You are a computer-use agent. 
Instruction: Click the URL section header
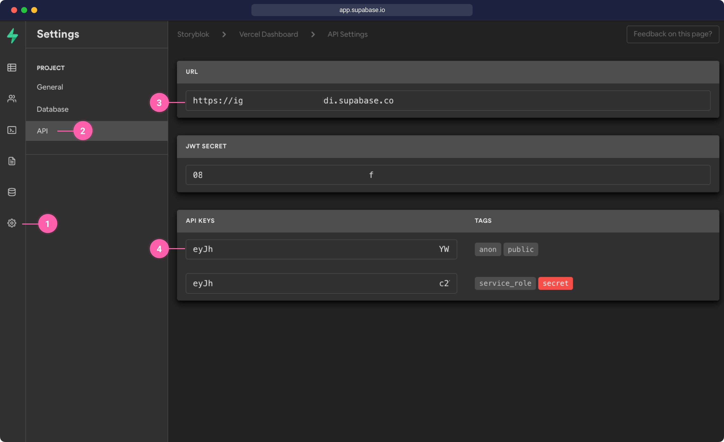(192, 72)
